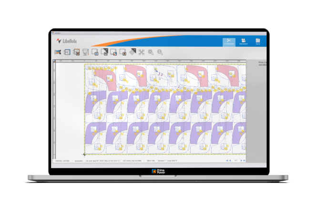
Task: Click the delete cut icon with red X
Action: tap(76, 52)
